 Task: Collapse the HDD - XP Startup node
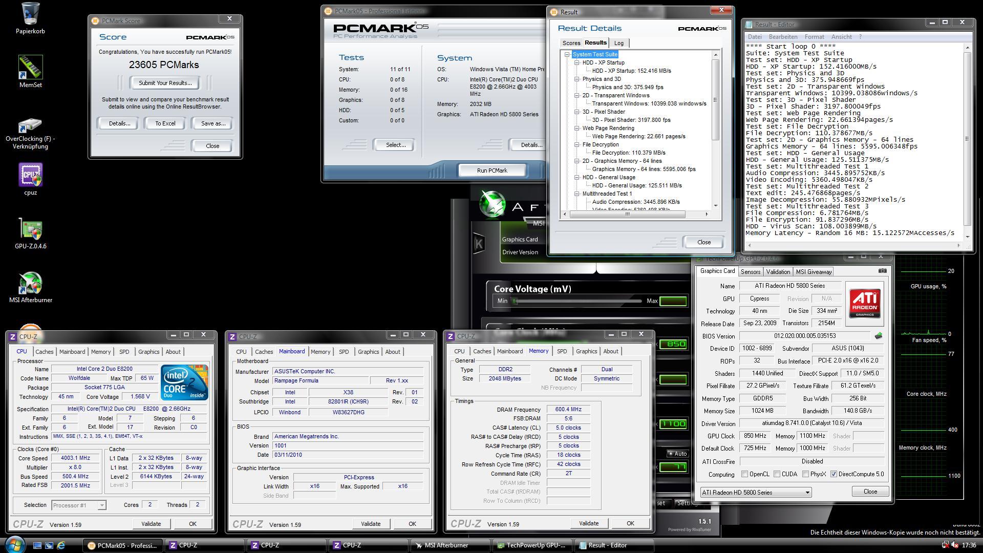point(577,62)
